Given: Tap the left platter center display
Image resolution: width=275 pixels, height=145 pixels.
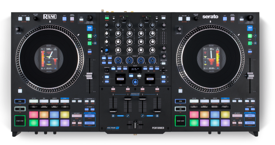Looking at the screenshot, I should (x=49, y=58).
